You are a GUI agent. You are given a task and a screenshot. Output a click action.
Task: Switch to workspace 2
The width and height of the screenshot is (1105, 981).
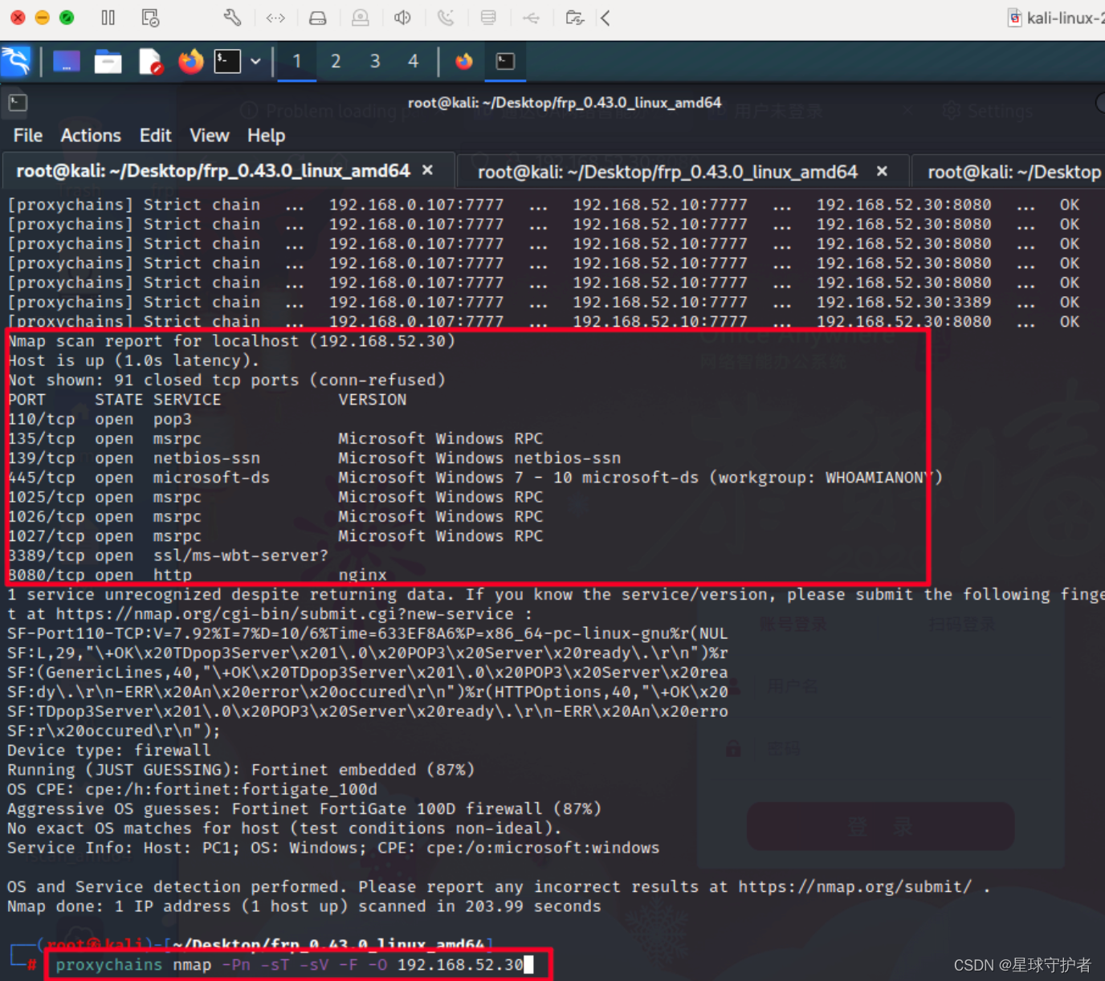[x=336, y=61]
